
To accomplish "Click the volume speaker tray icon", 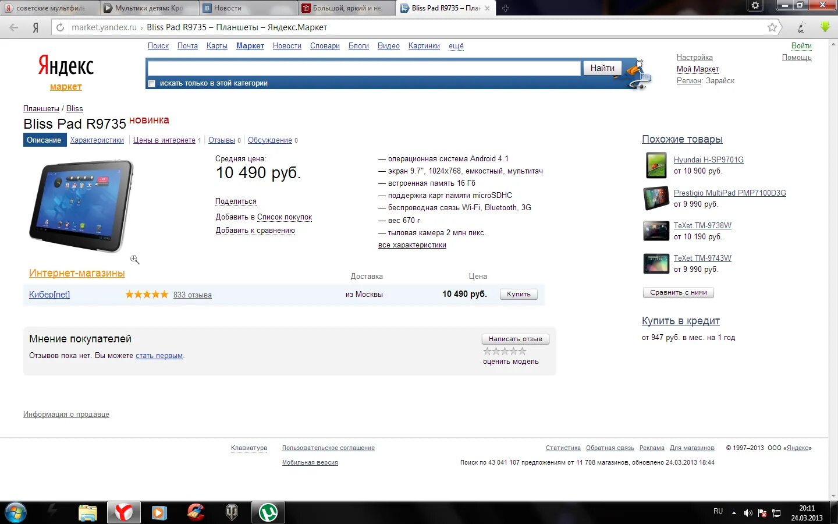I will click(748, 513).
